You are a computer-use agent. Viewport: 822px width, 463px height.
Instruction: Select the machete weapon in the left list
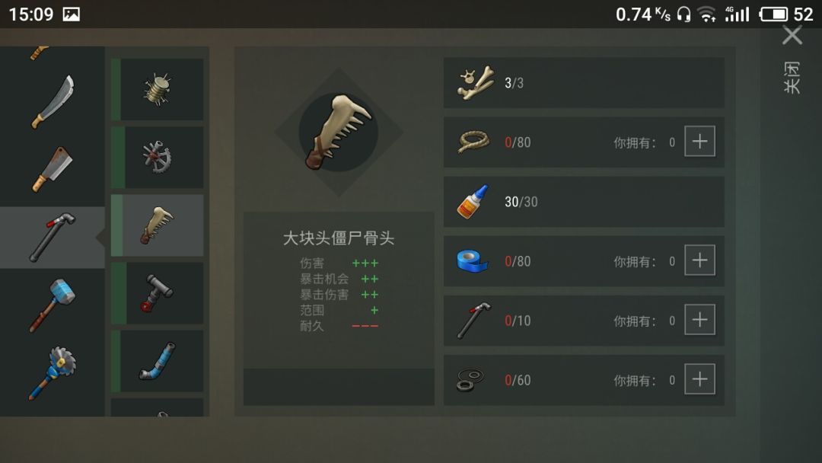pos(53,102)
